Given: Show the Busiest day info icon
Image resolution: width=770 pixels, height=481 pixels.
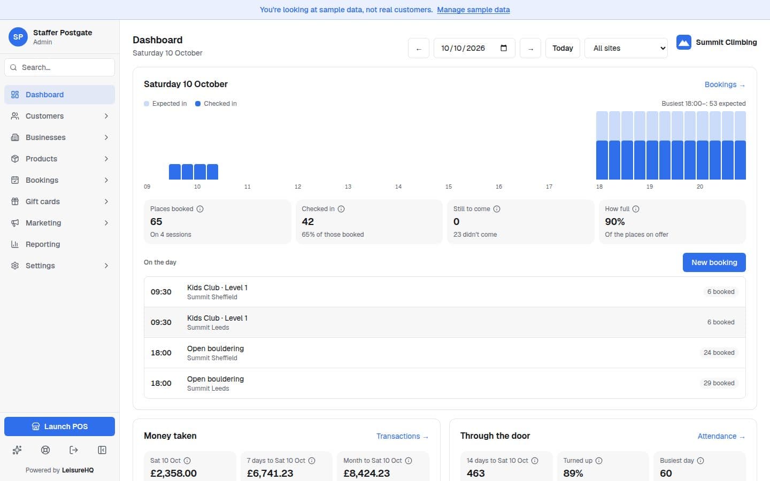Looking at the screenshot, I should [700, 461].
